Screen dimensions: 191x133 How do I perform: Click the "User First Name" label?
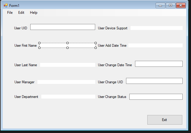click(25, 46)
